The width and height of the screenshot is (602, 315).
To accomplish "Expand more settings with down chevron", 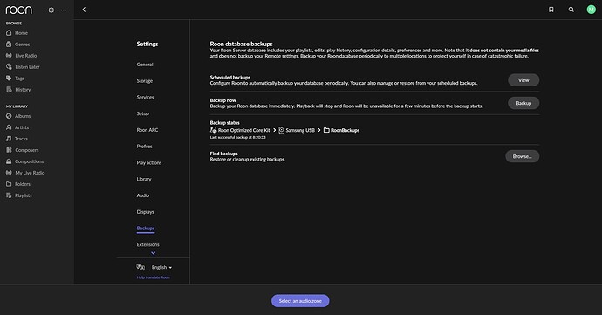I will point(154,253).
